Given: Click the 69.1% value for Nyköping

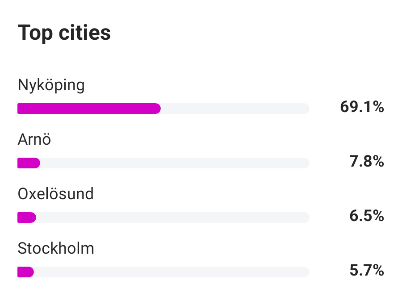Looking at the screenshot, I should tap(362, 107).
